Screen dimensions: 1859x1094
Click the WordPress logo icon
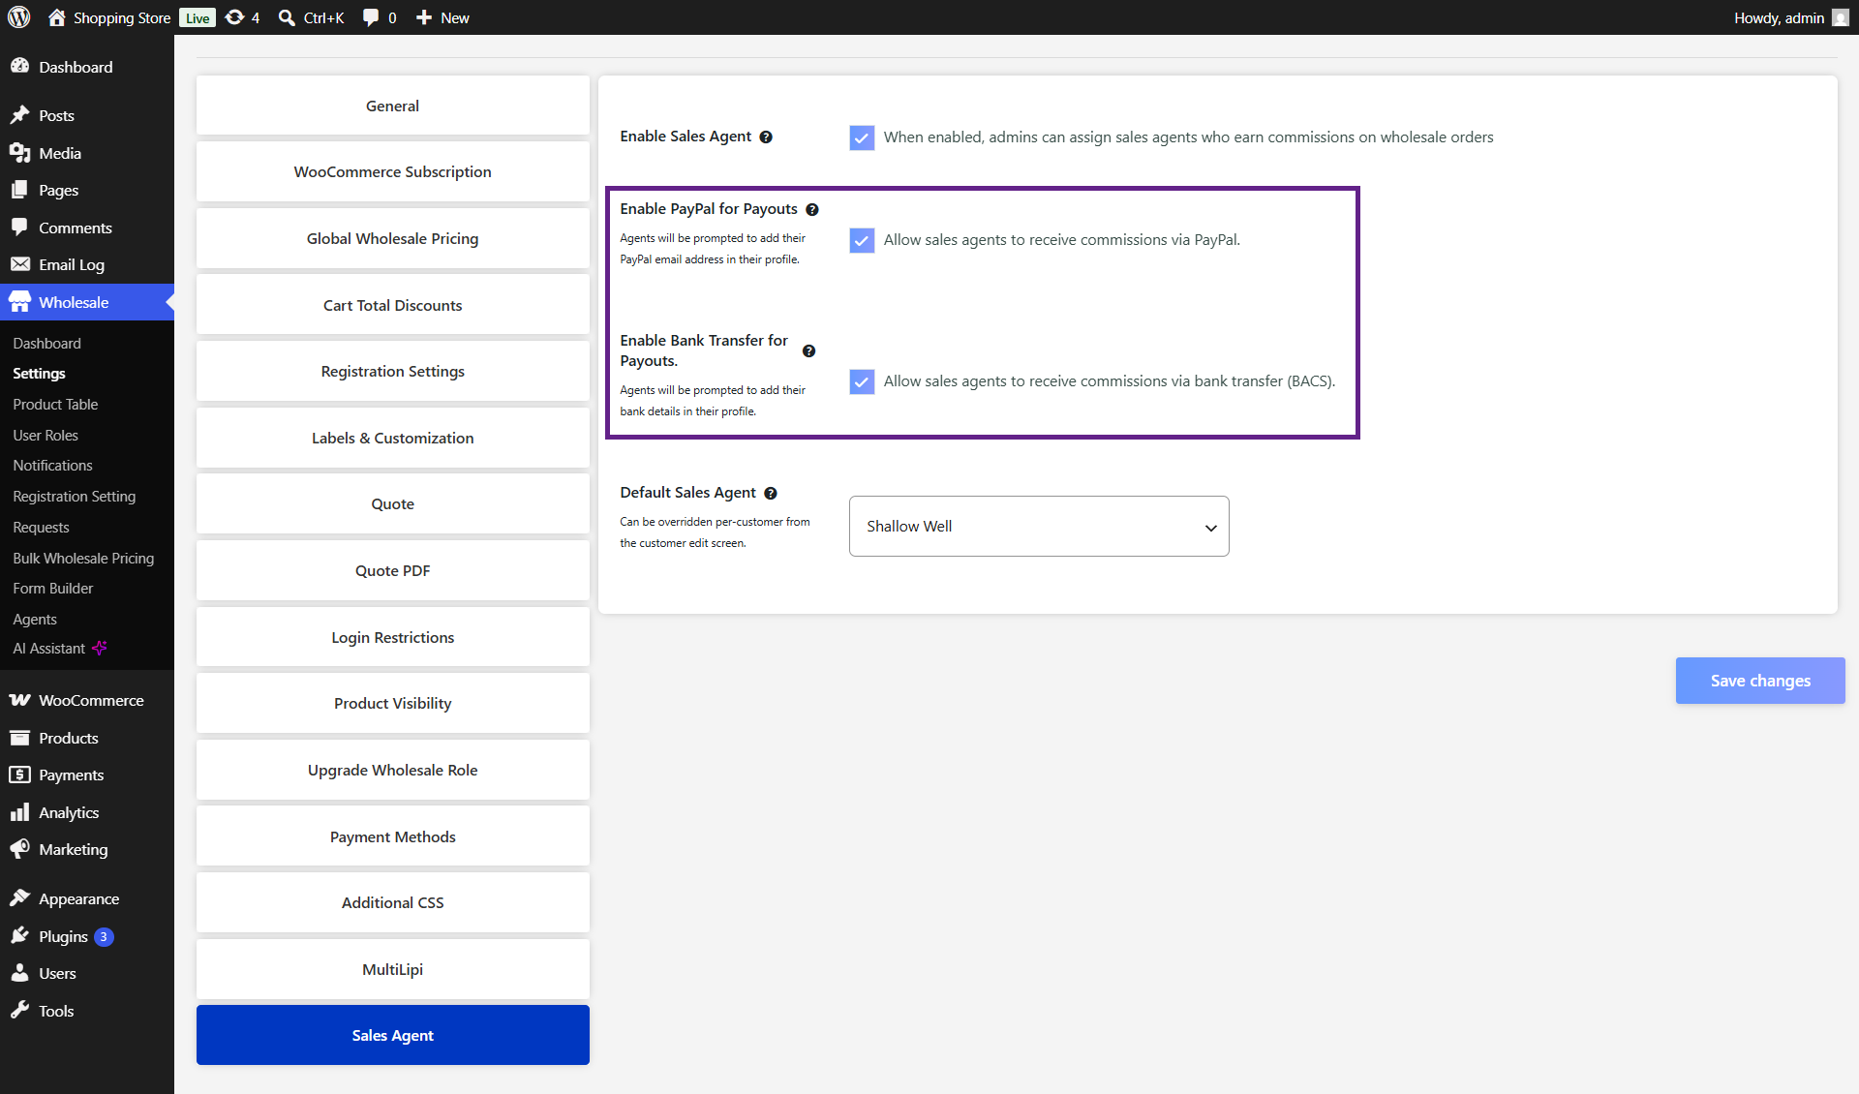[19, 17]
